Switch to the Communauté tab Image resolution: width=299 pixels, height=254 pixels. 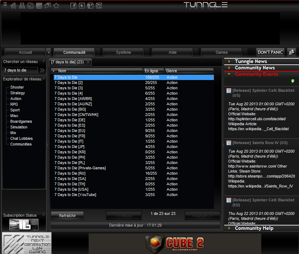point(74,52)
